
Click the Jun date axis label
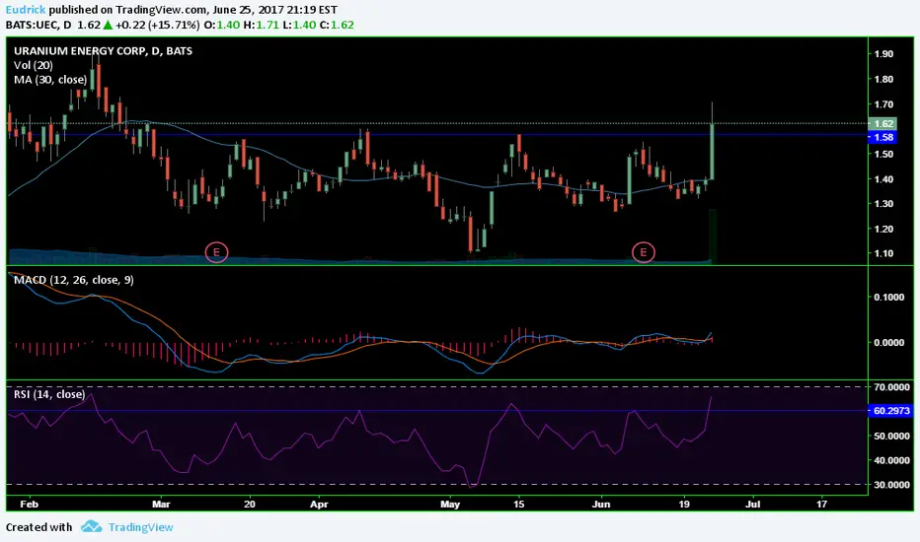(x=601, y=504)
